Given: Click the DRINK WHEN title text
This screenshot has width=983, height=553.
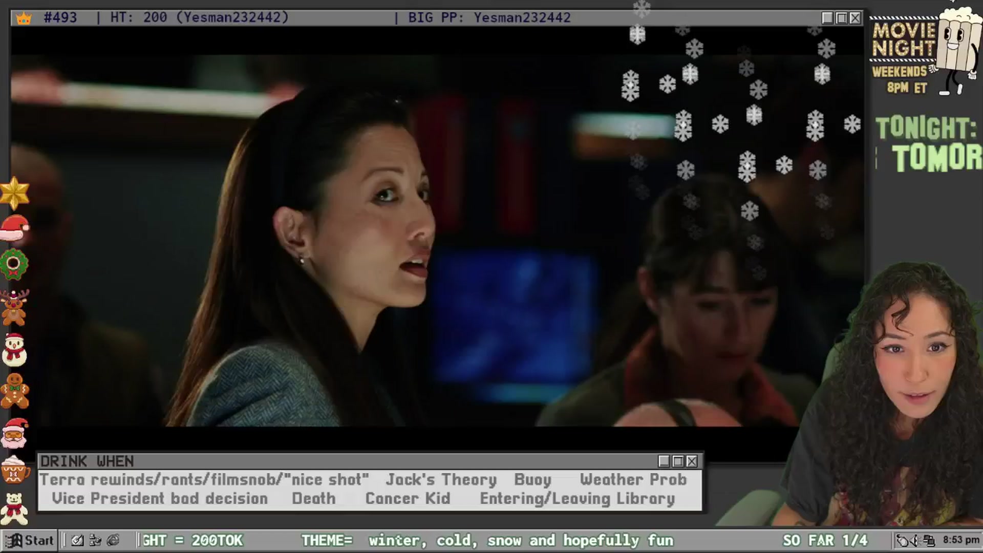Looking at the screenshot, I should coord(87,461).
